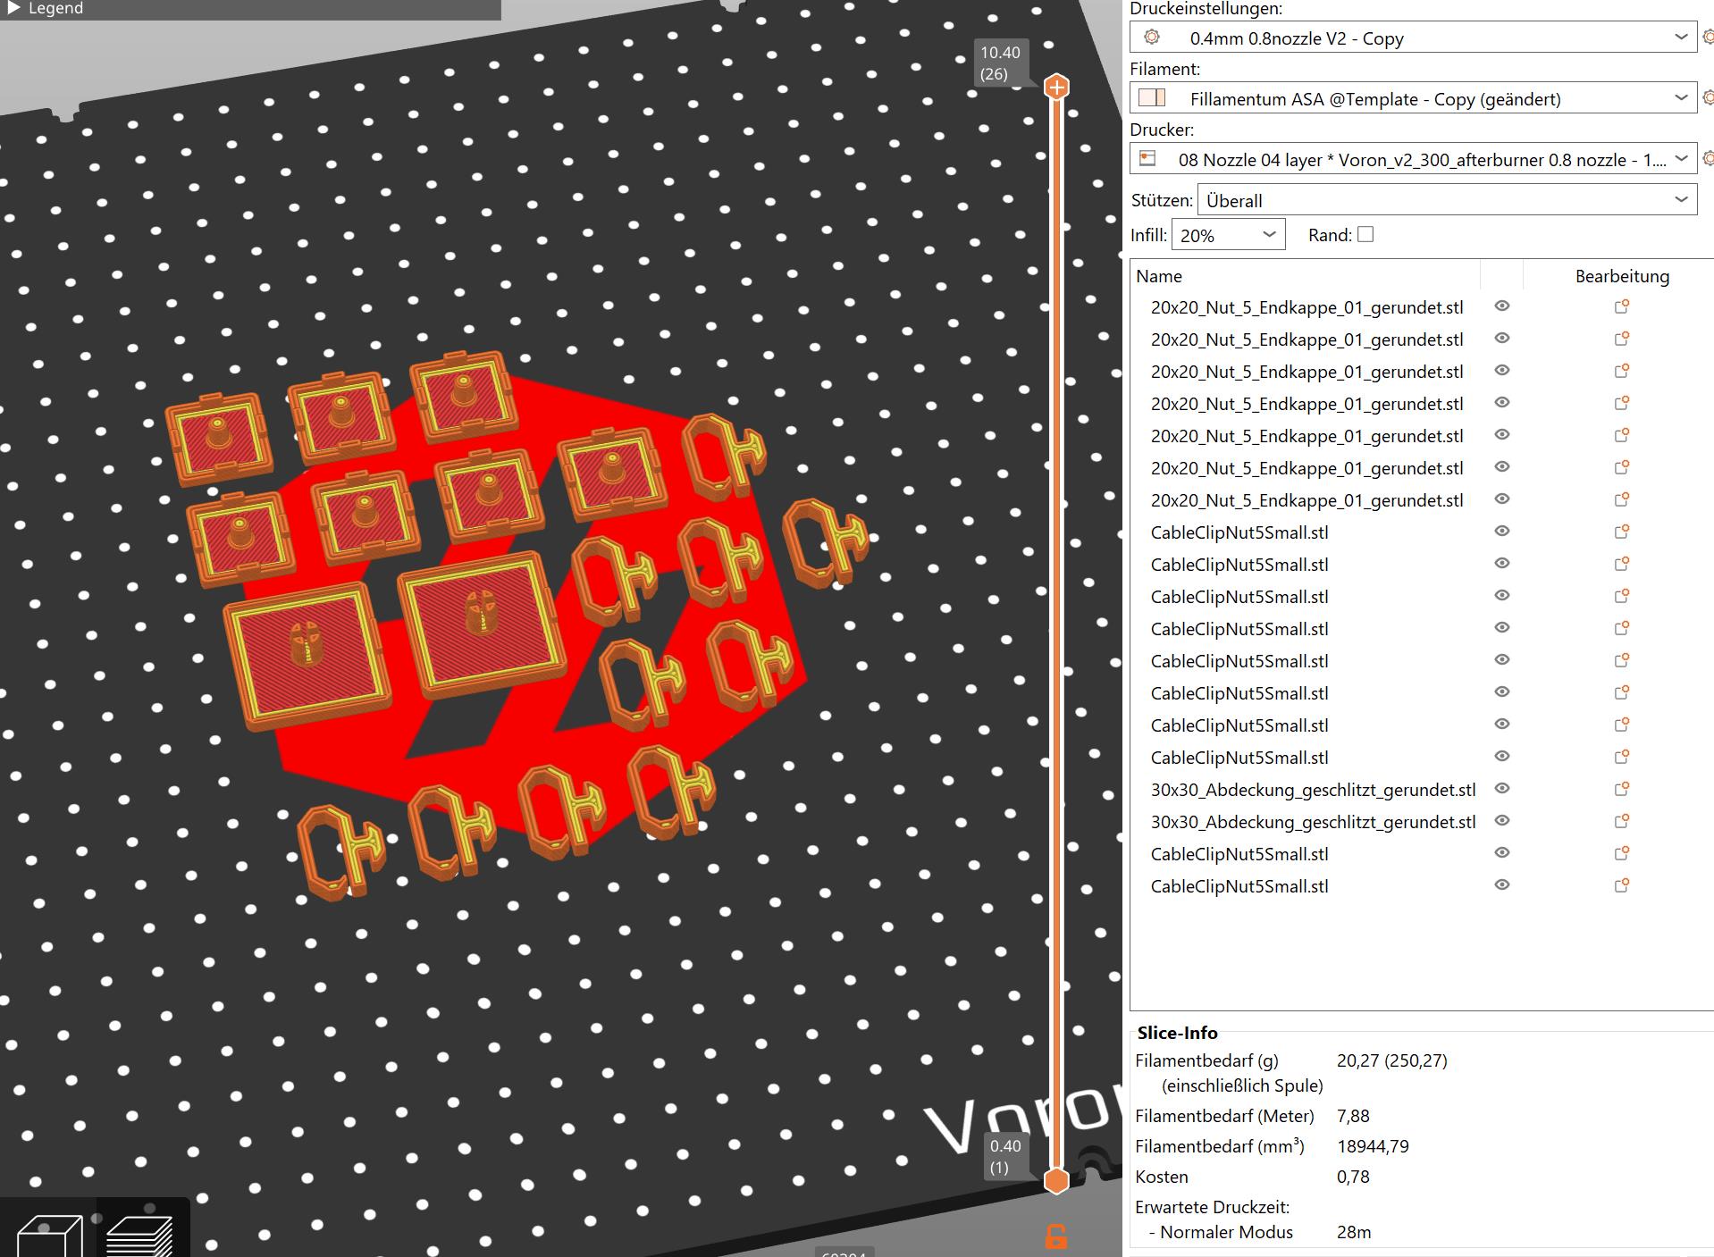
Task: Click the print settings cog icon in the preset box
Action: (x=1152, y=37)
